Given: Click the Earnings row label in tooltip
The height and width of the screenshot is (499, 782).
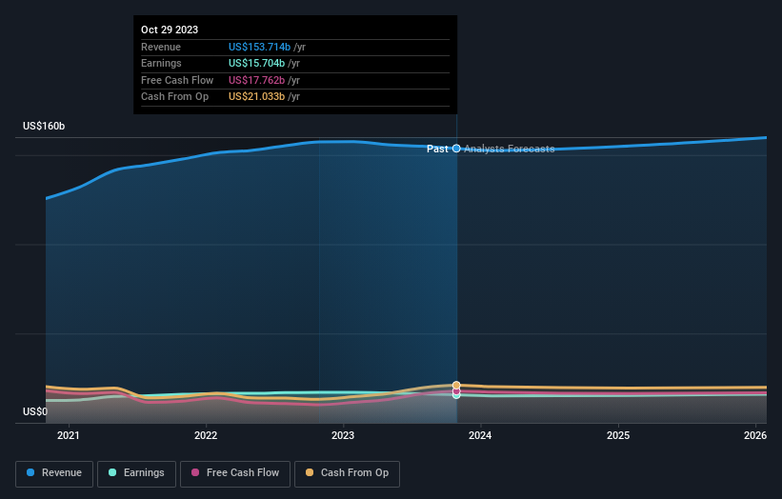Looking at the screenshot, I should click(161, 63).
